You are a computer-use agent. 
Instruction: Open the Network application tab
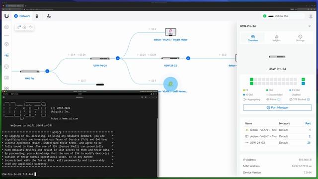[x=22, y=16]
